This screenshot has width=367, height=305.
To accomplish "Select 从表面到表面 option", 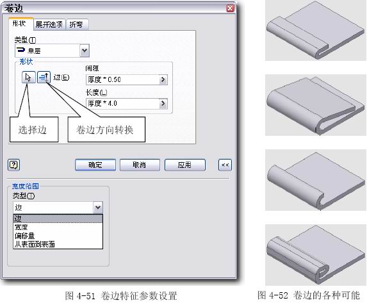I will click(58, 244).
